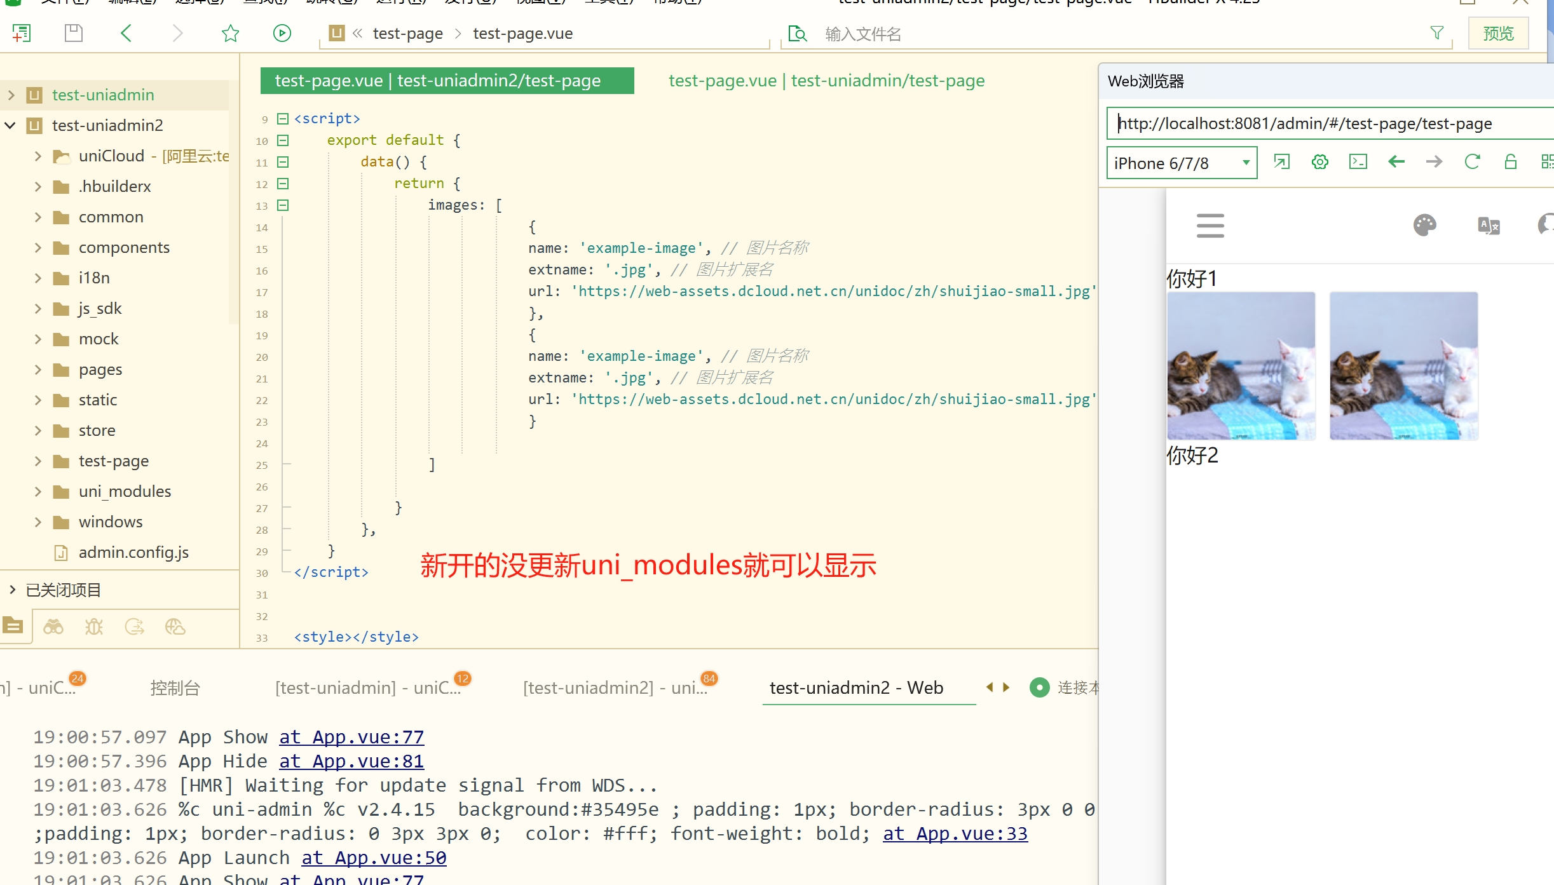Open the iPhone 6/7/8 device dropdown
Screen dimensions: 1554x885
(1181, 163)
